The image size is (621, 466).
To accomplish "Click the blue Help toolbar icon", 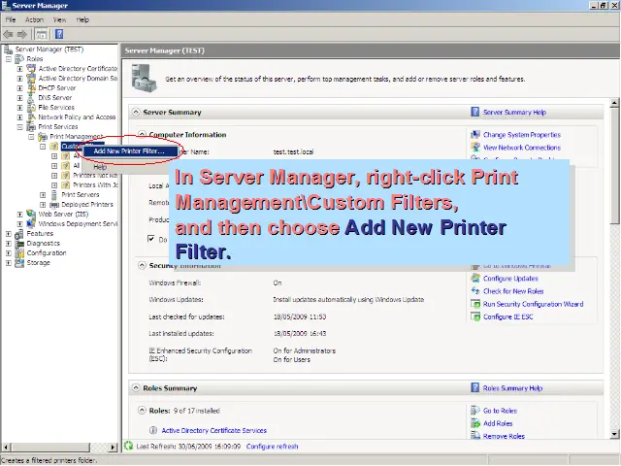I will point(59,34).
